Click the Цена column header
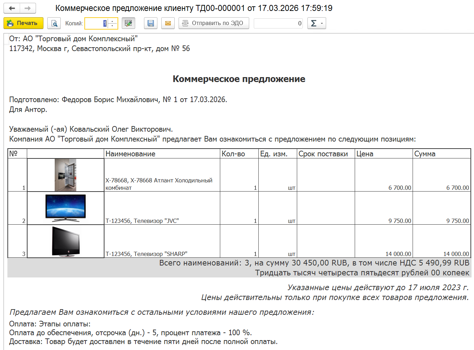Viewport: 474px width, 350px height. (384, 154)
